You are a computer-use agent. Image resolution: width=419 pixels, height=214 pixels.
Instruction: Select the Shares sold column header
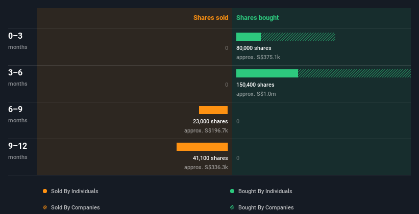click(x=210, y=18)
